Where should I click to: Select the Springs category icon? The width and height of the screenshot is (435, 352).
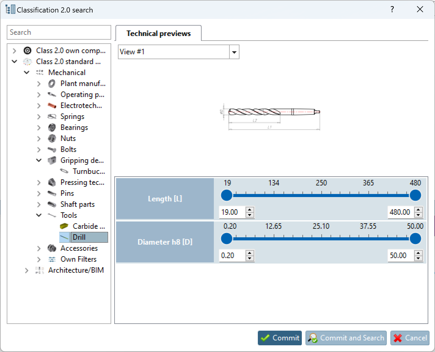click(x=52, y=117)
